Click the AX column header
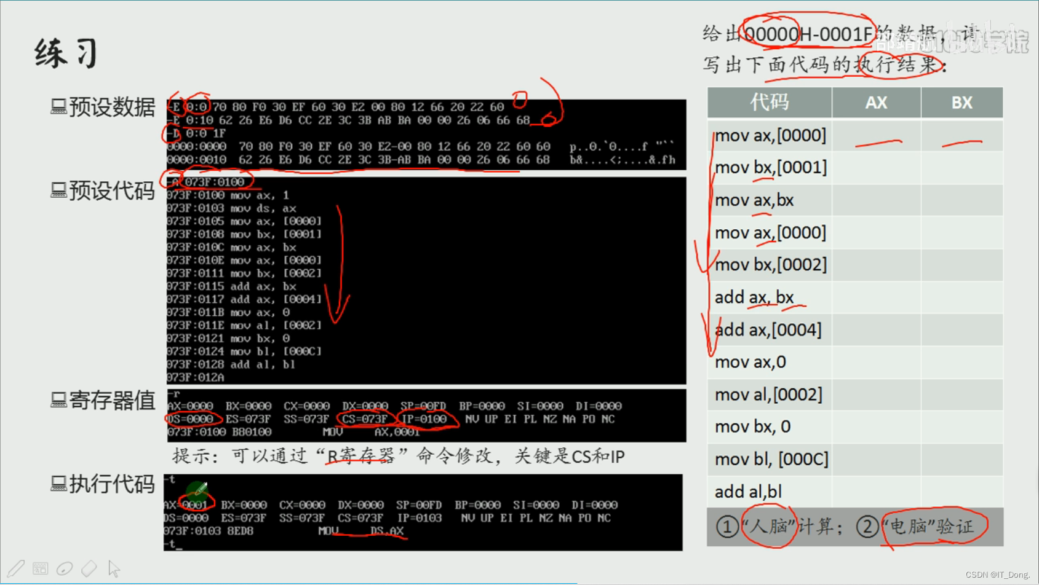 (x=877, y=103)
